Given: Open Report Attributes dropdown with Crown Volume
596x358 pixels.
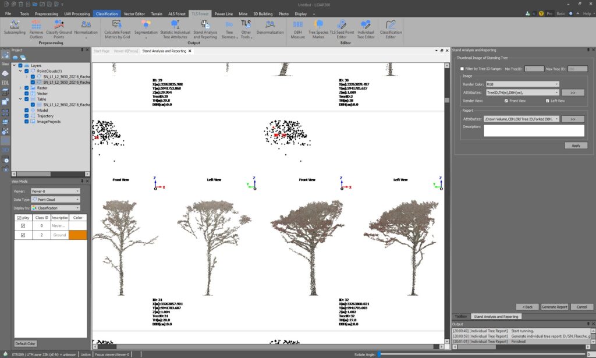Looking at the screenshot, I should click(521, 119).
